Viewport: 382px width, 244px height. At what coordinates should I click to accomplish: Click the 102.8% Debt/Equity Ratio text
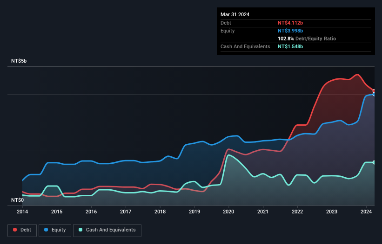(x=307, y=39)
